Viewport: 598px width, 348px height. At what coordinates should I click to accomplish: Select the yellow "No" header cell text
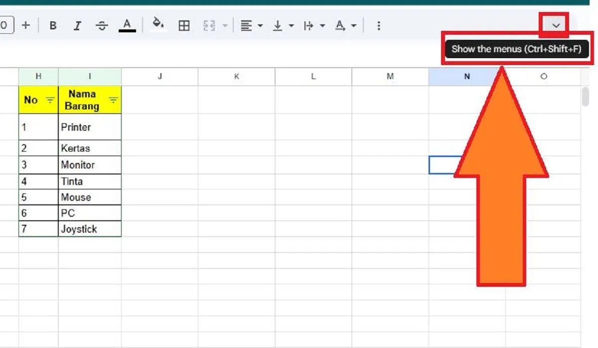pyautogui.click(x=31, y=100)
